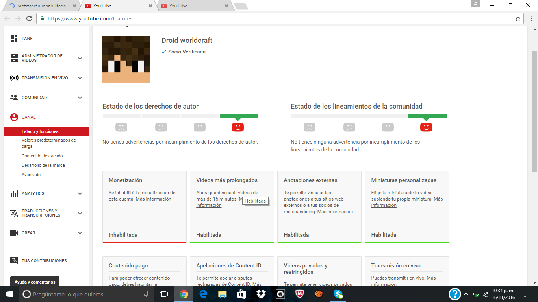Click the Chrome user profile icon

click(x=476, y=4)
